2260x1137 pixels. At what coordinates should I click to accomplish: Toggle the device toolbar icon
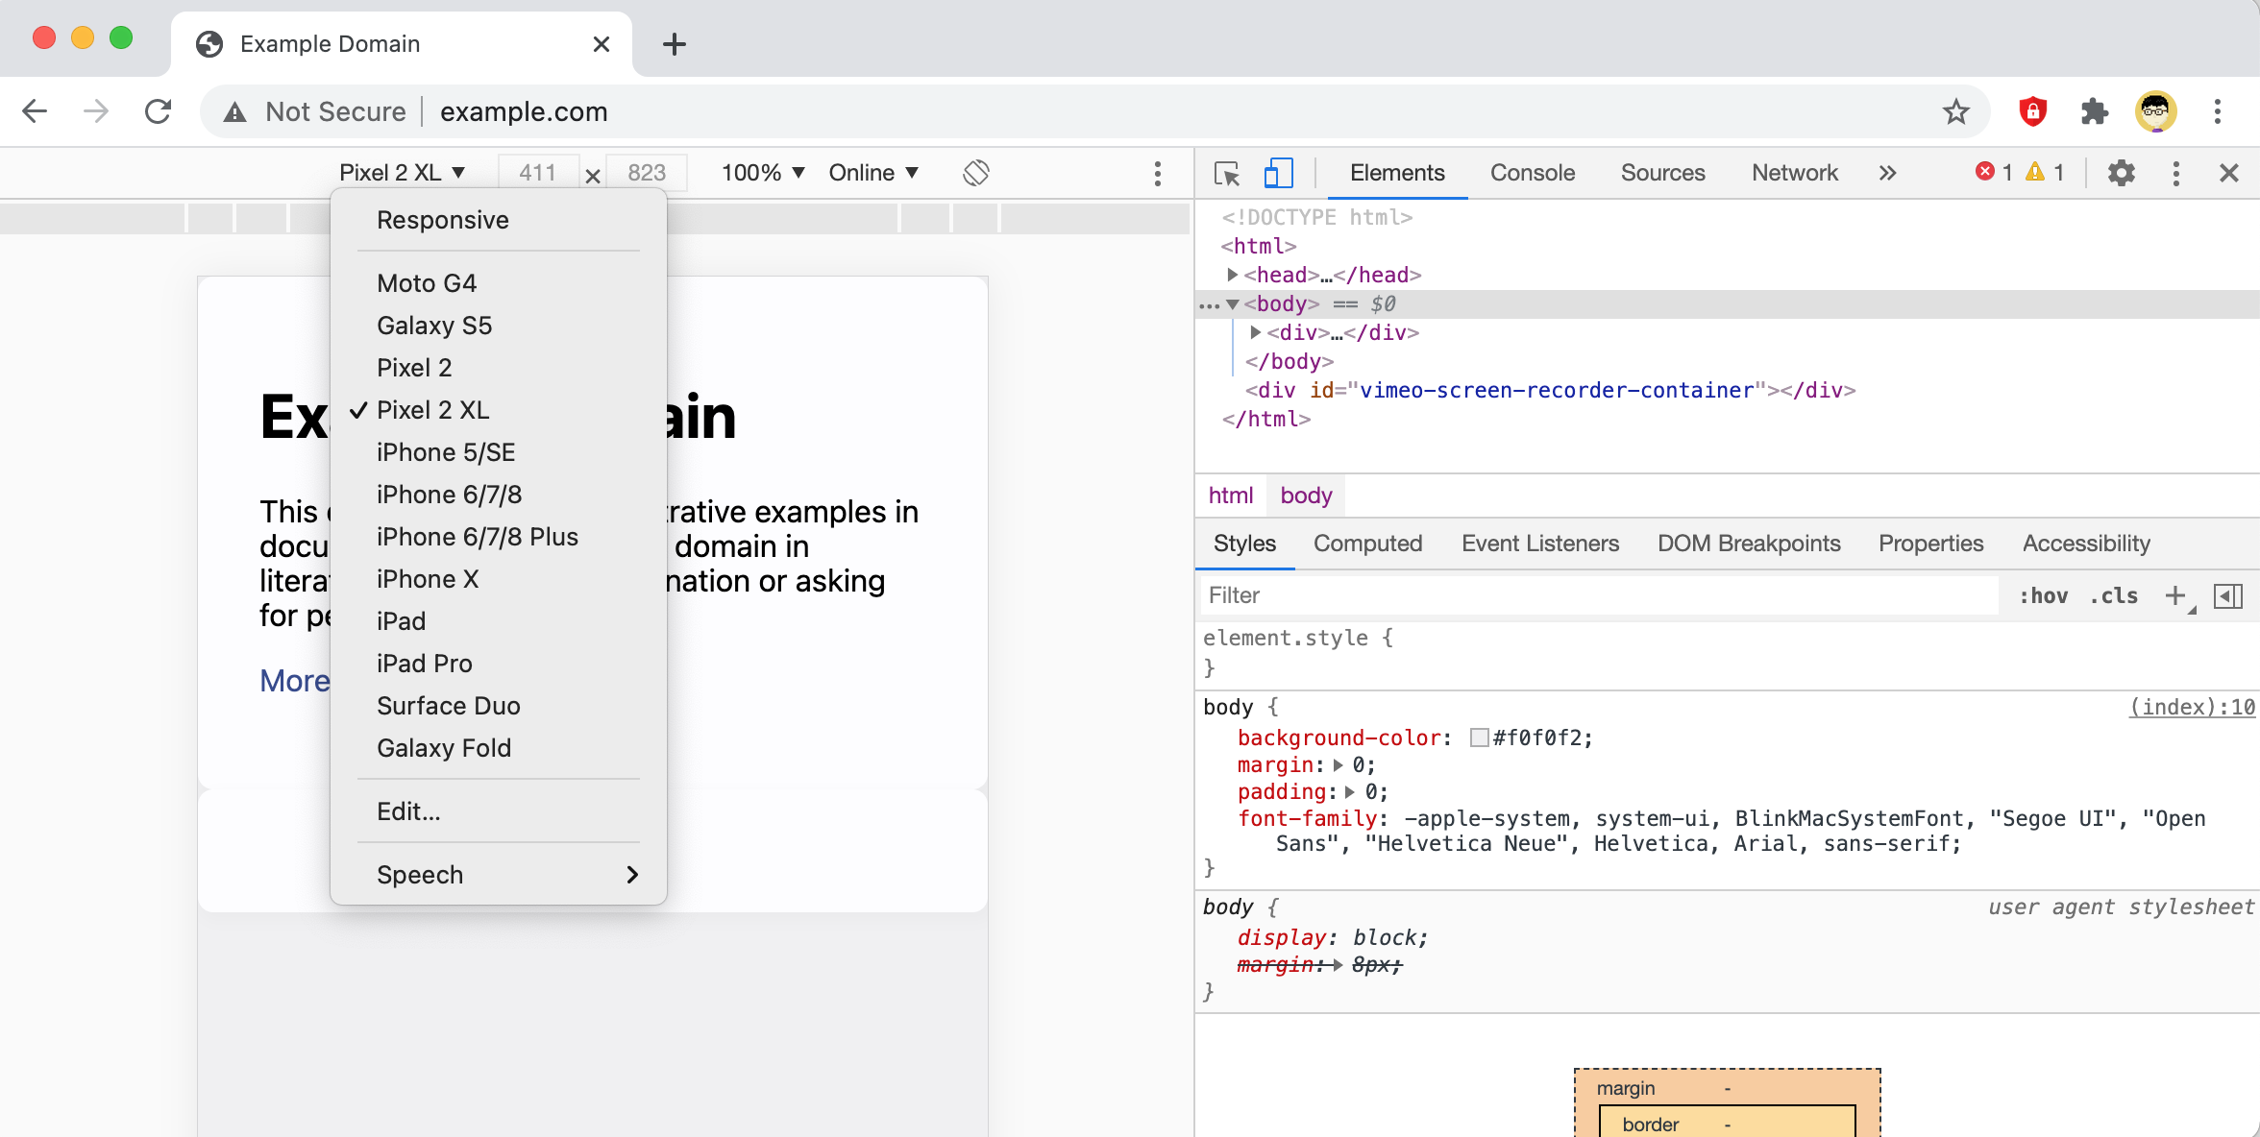(x=1278, y=173)
